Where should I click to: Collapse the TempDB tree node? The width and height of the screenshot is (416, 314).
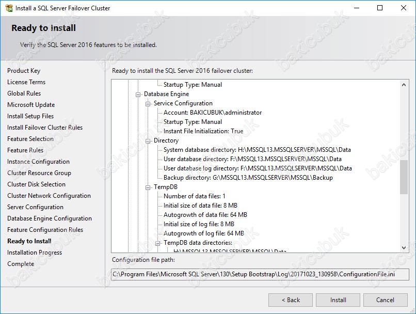(x=148, y=187)
